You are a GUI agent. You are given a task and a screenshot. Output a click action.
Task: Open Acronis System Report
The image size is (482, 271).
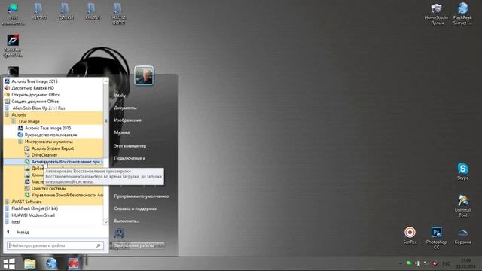click(53, 148)
